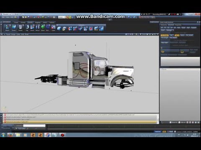Click the Windows Start button

click(3, 135)
